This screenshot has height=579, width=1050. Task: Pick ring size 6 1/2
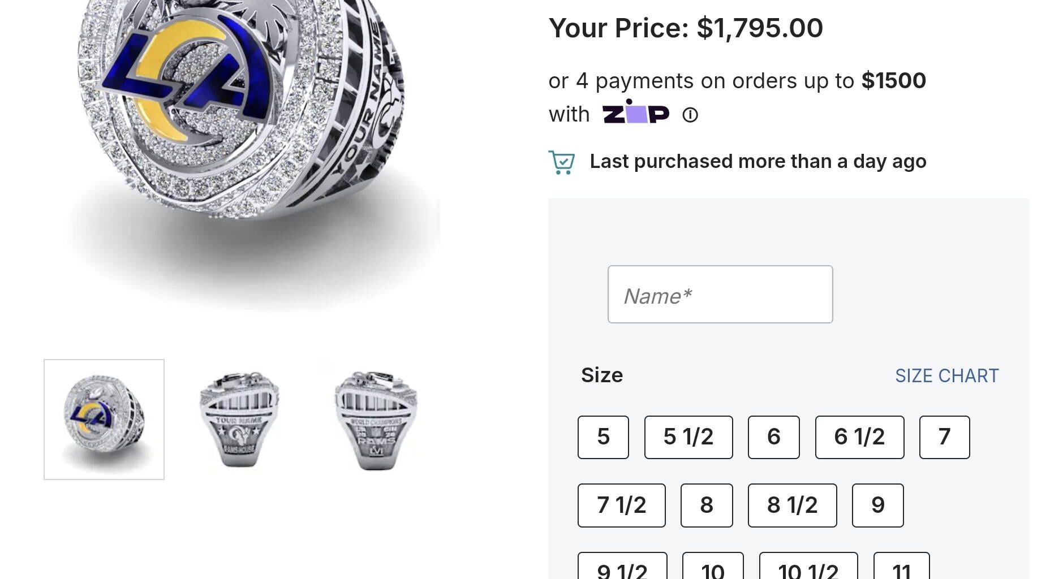[x=859, y=437]
